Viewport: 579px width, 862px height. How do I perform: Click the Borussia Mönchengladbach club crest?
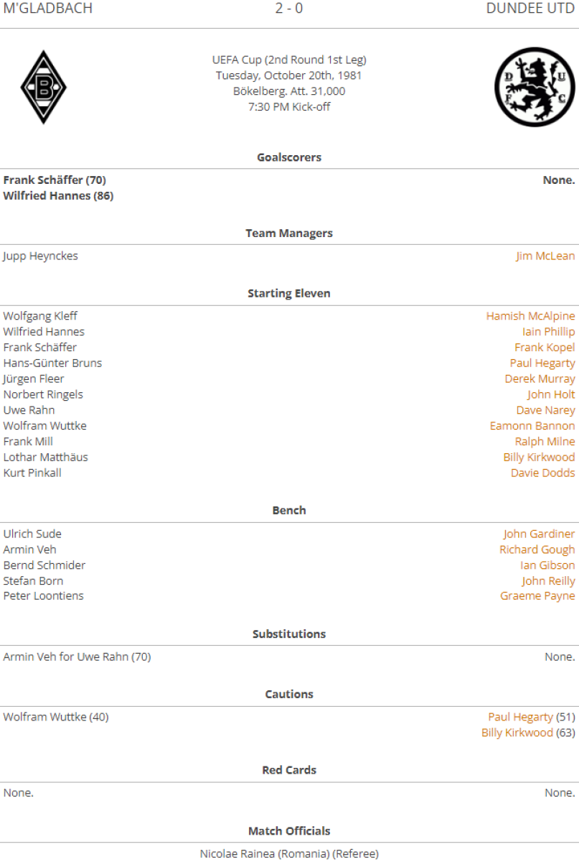click(x=43, y=87)
